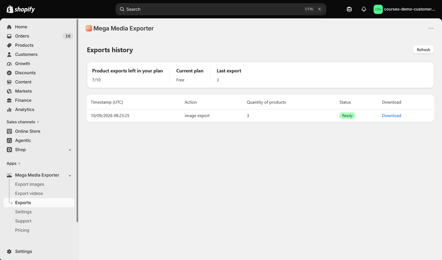Click the Exports history heading
442x260 pixels.
(x=110, y=50)
